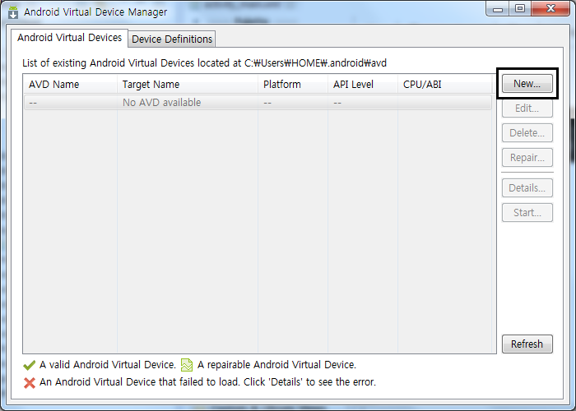Click the Android icon in title bar
This screenshot has width=576, height=411.
tap(13, 12)
